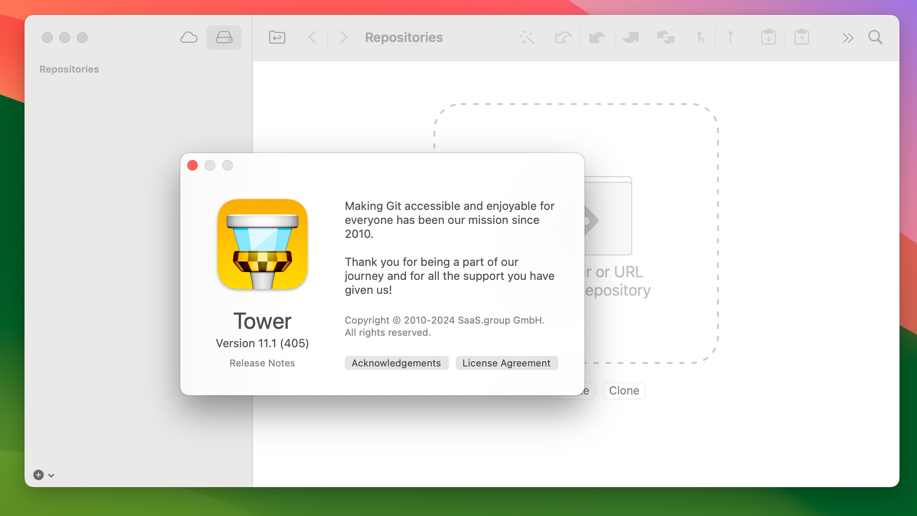Viewport: 917px width, 516px height.
Task: Click the Acknowledgements button
Action: pyautogui.click(x=396, y=363)
